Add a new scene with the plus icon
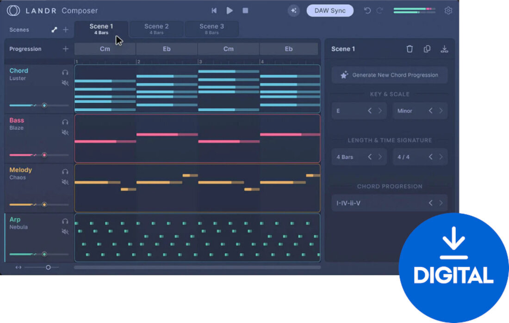The width and height of the screenshot is (509, 323). coord(65,29)
